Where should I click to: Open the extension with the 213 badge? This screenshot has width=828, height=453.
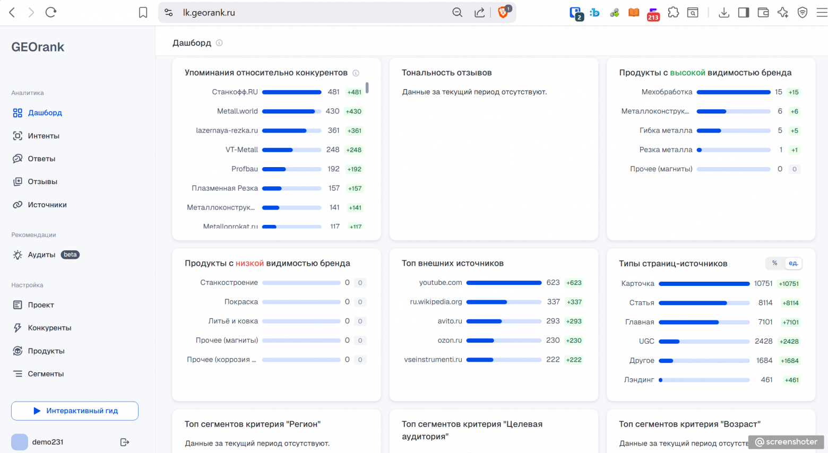[x=653, y=14]
